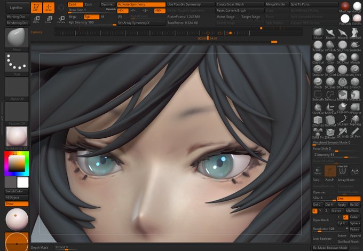The width and height of the screenshot is (363, 251).
Task: Select the Clay brush
Action: [x=330, y=59]
